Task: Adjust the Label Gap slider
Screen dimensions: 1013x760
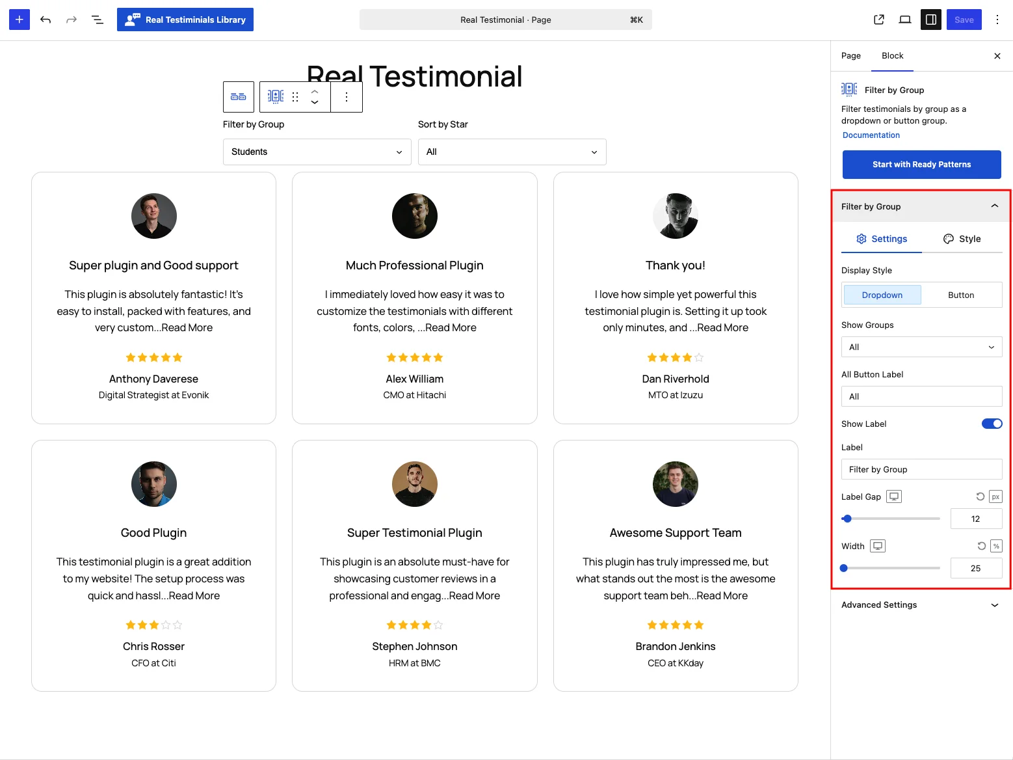Action: (x=891, y=519)
